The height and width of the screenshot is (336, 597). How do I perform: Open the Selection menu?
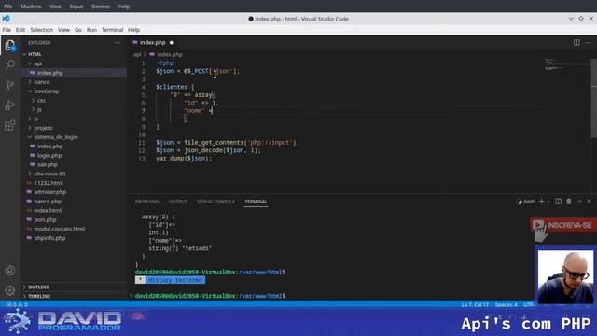[41, 30]
